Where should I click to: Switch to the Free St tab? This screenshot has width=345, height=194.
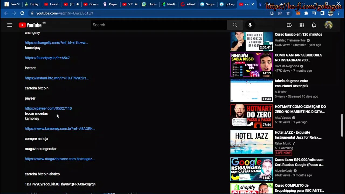tap(12, 4)
